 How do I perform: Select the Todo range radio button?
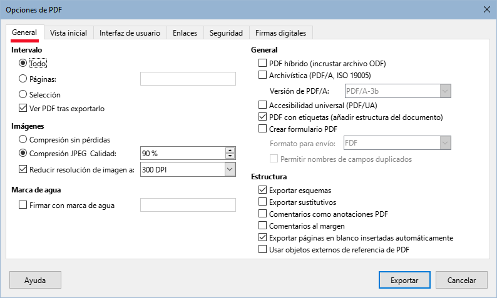23,63
